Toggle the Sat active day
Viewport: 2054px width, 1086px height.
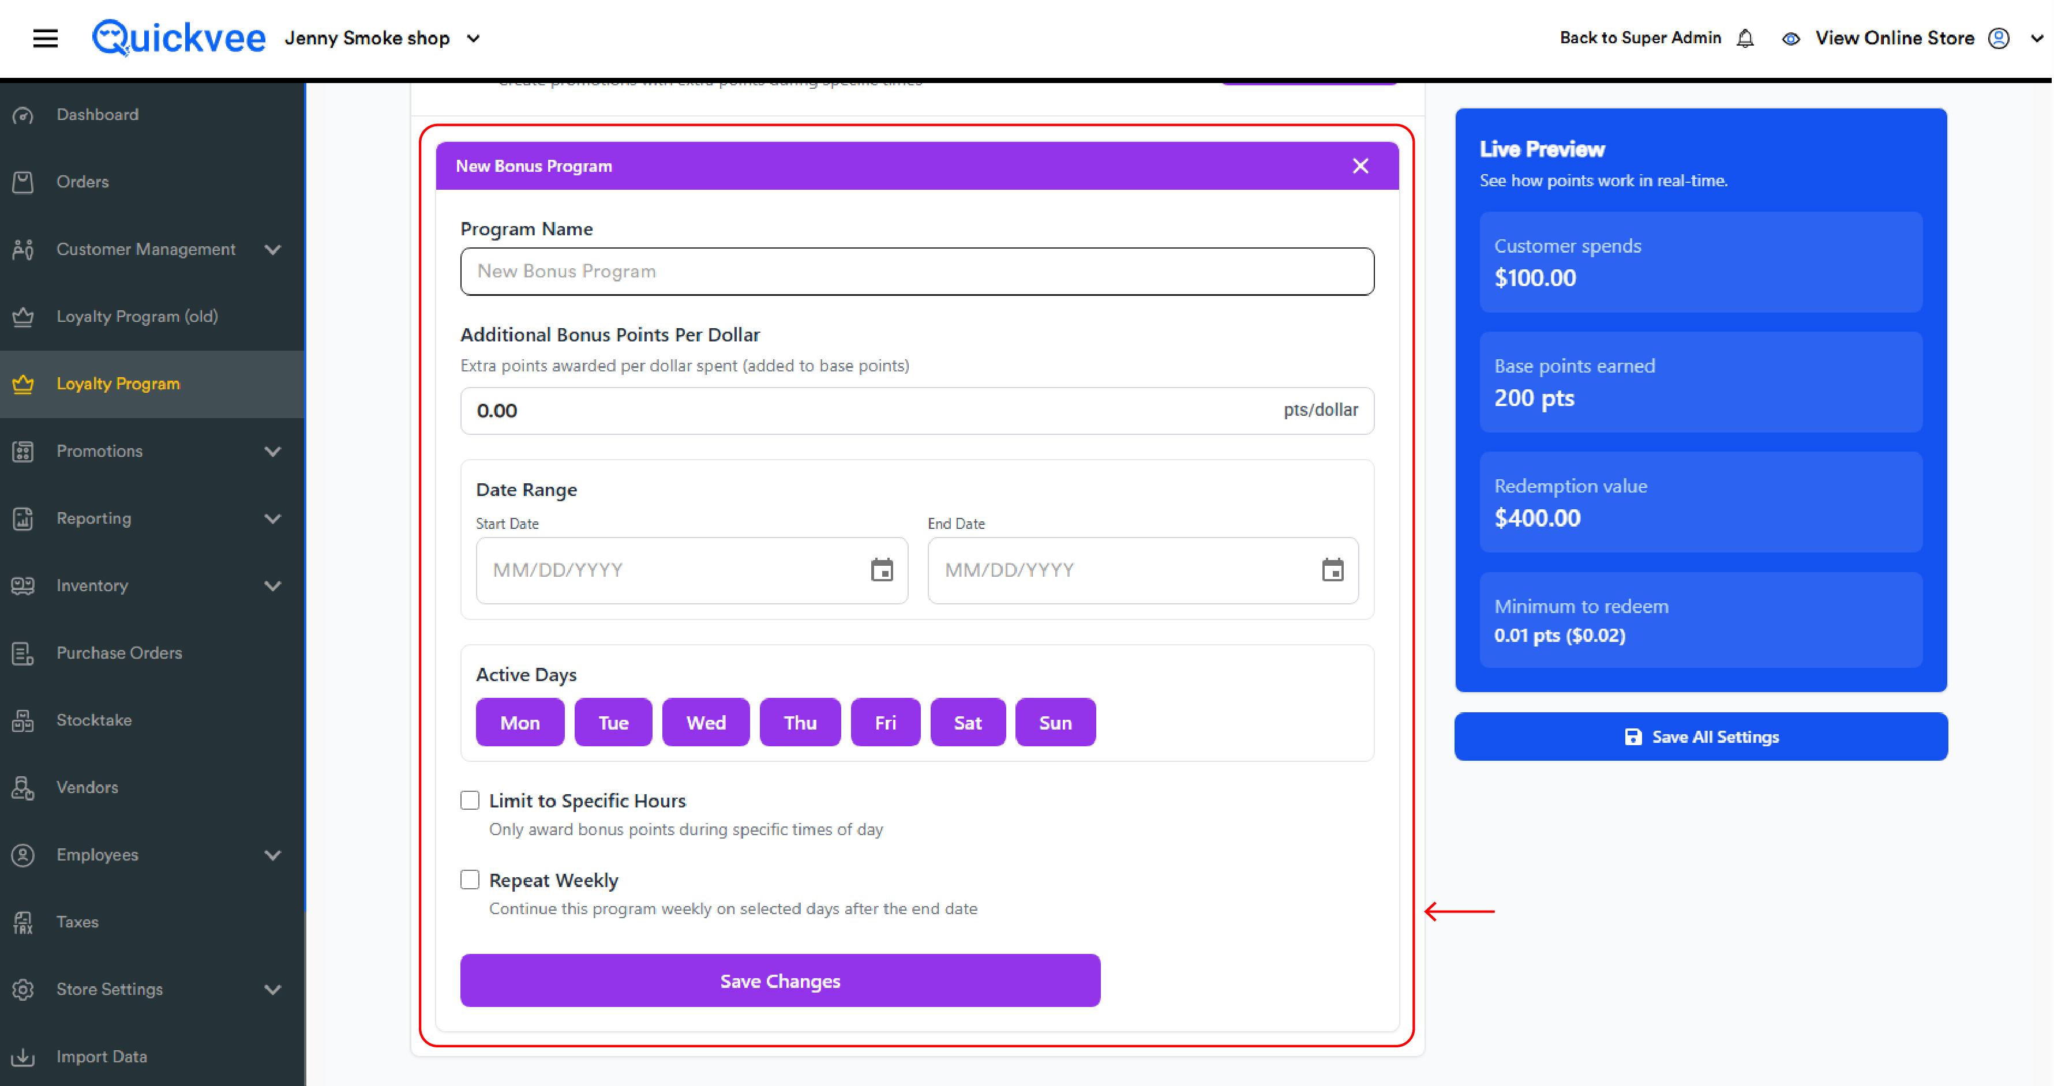pos(968,723)
